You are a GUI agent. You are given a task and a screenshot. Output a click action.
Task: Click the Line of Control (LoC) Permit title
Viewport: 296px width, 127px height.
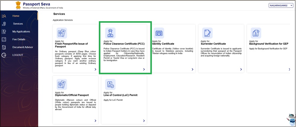point(120,95)
